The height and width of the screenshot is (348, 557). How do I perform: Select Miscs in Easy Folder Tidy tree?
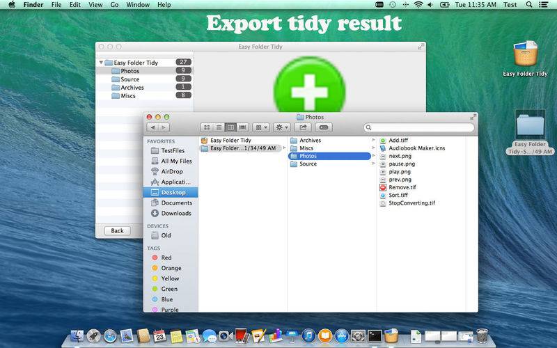145,95
